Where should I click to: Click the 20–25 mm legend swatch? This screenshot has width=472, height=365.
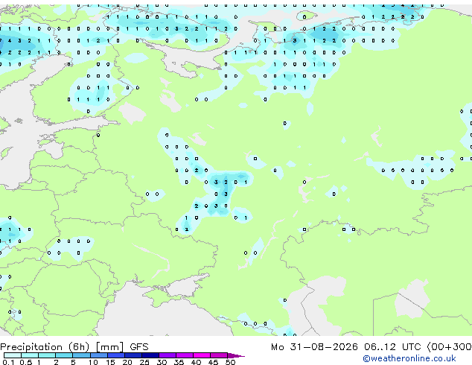(x=133, y=355)
